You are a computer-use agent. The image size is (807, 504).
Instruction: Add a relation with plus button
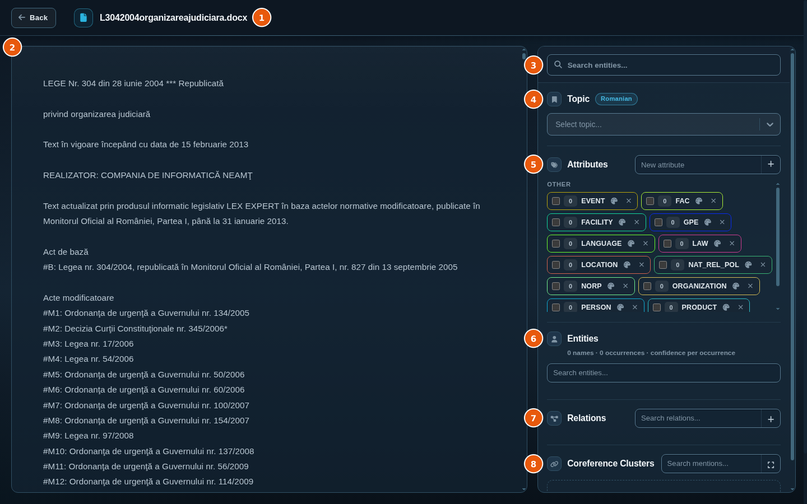point(771,418)
